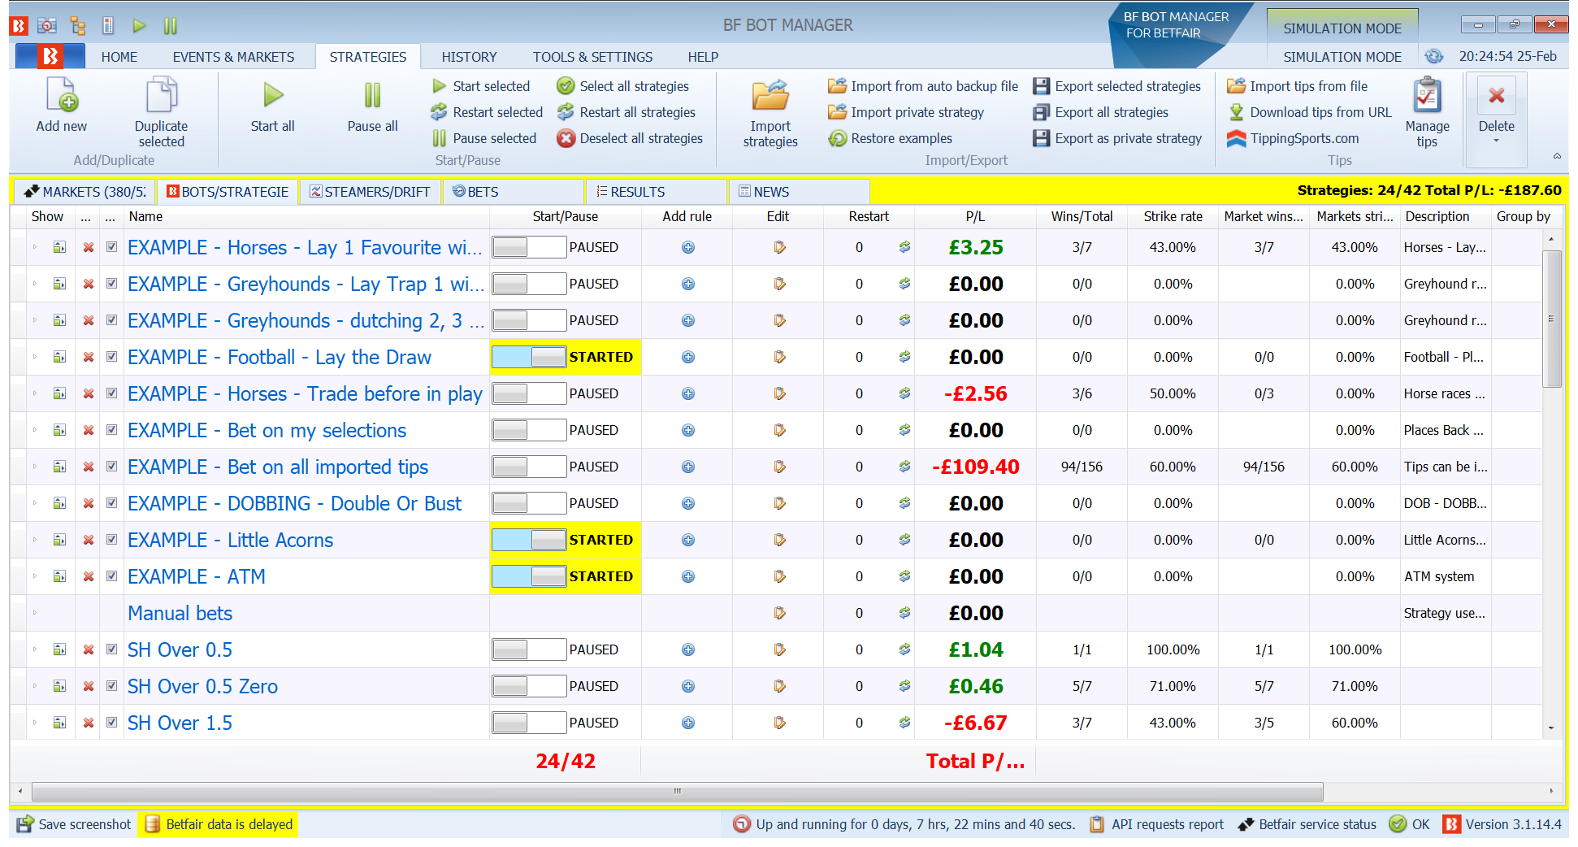Click the vertical scrollbar down arrow
The width and height of the screenshot is (1578, 847).
[1551, 728]
